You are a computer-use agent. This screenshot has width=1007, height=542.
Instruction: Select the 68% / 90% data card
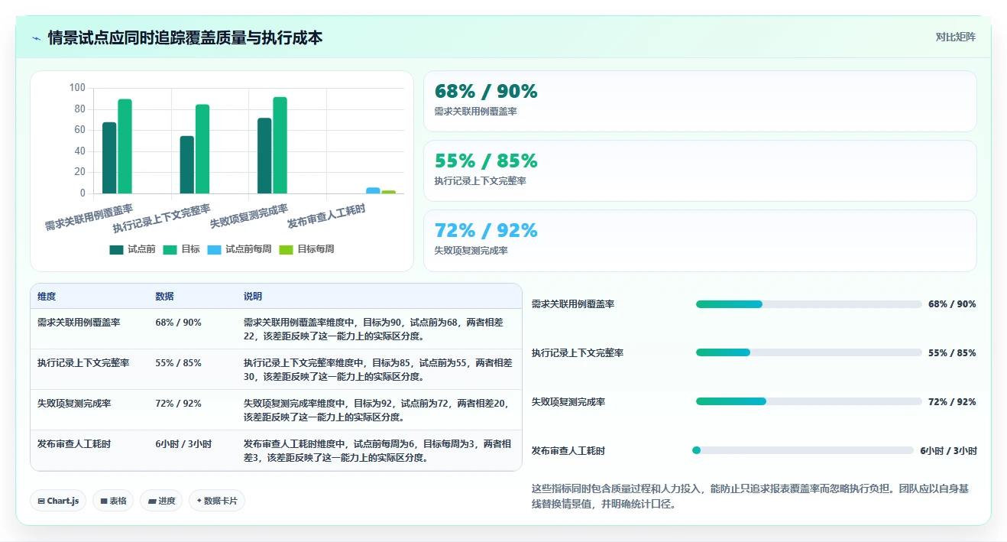pyautogui.click(x=700, y=102)
